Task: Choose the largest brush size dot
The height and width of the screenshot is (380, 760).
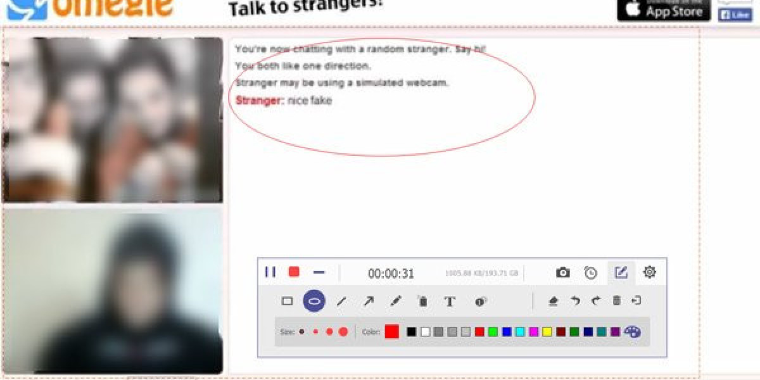Action: click(x=343, y=331)
